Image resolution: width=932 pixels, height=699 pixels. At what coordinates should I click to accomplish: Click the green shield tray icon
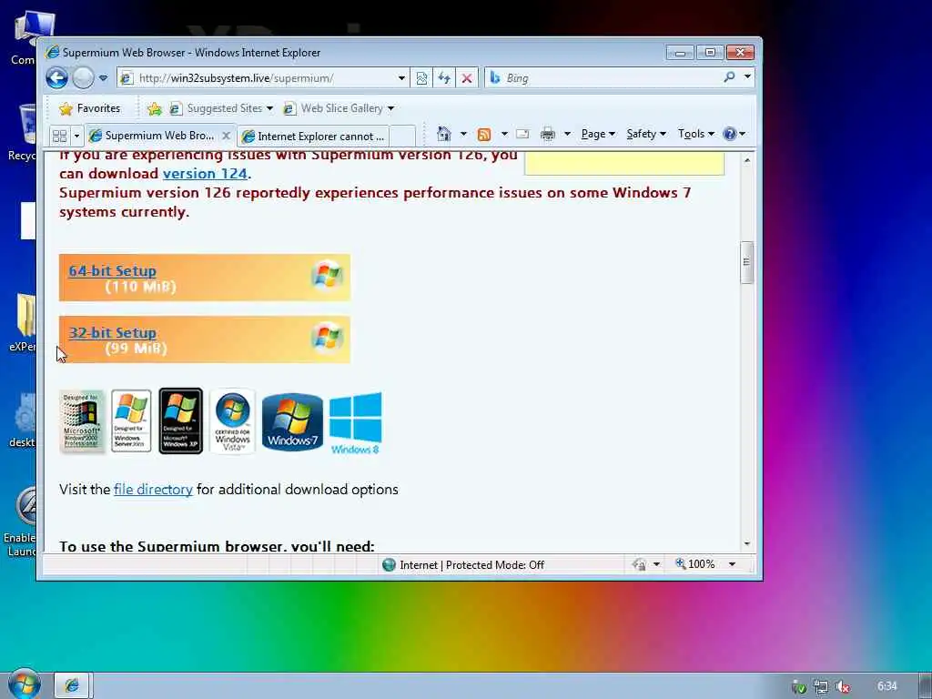click(799, 687)
